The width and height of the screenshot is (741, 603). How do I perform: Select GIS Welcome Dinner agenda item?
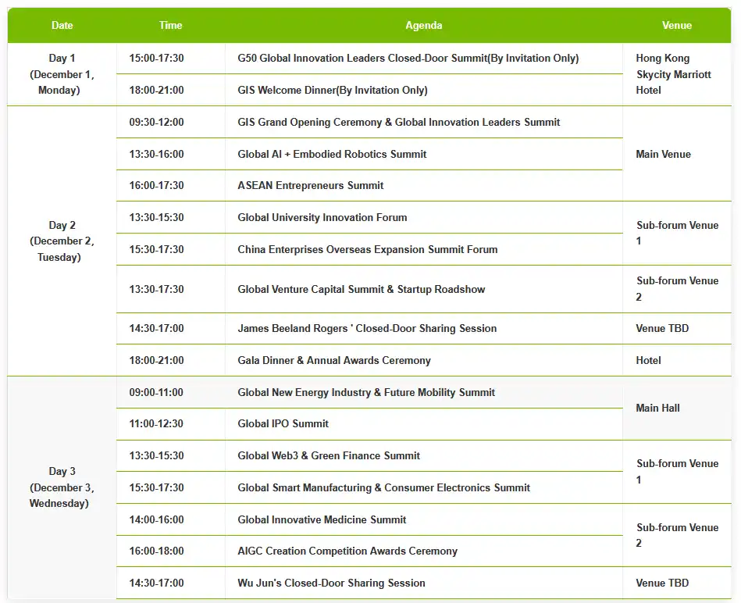click(332, 91)
